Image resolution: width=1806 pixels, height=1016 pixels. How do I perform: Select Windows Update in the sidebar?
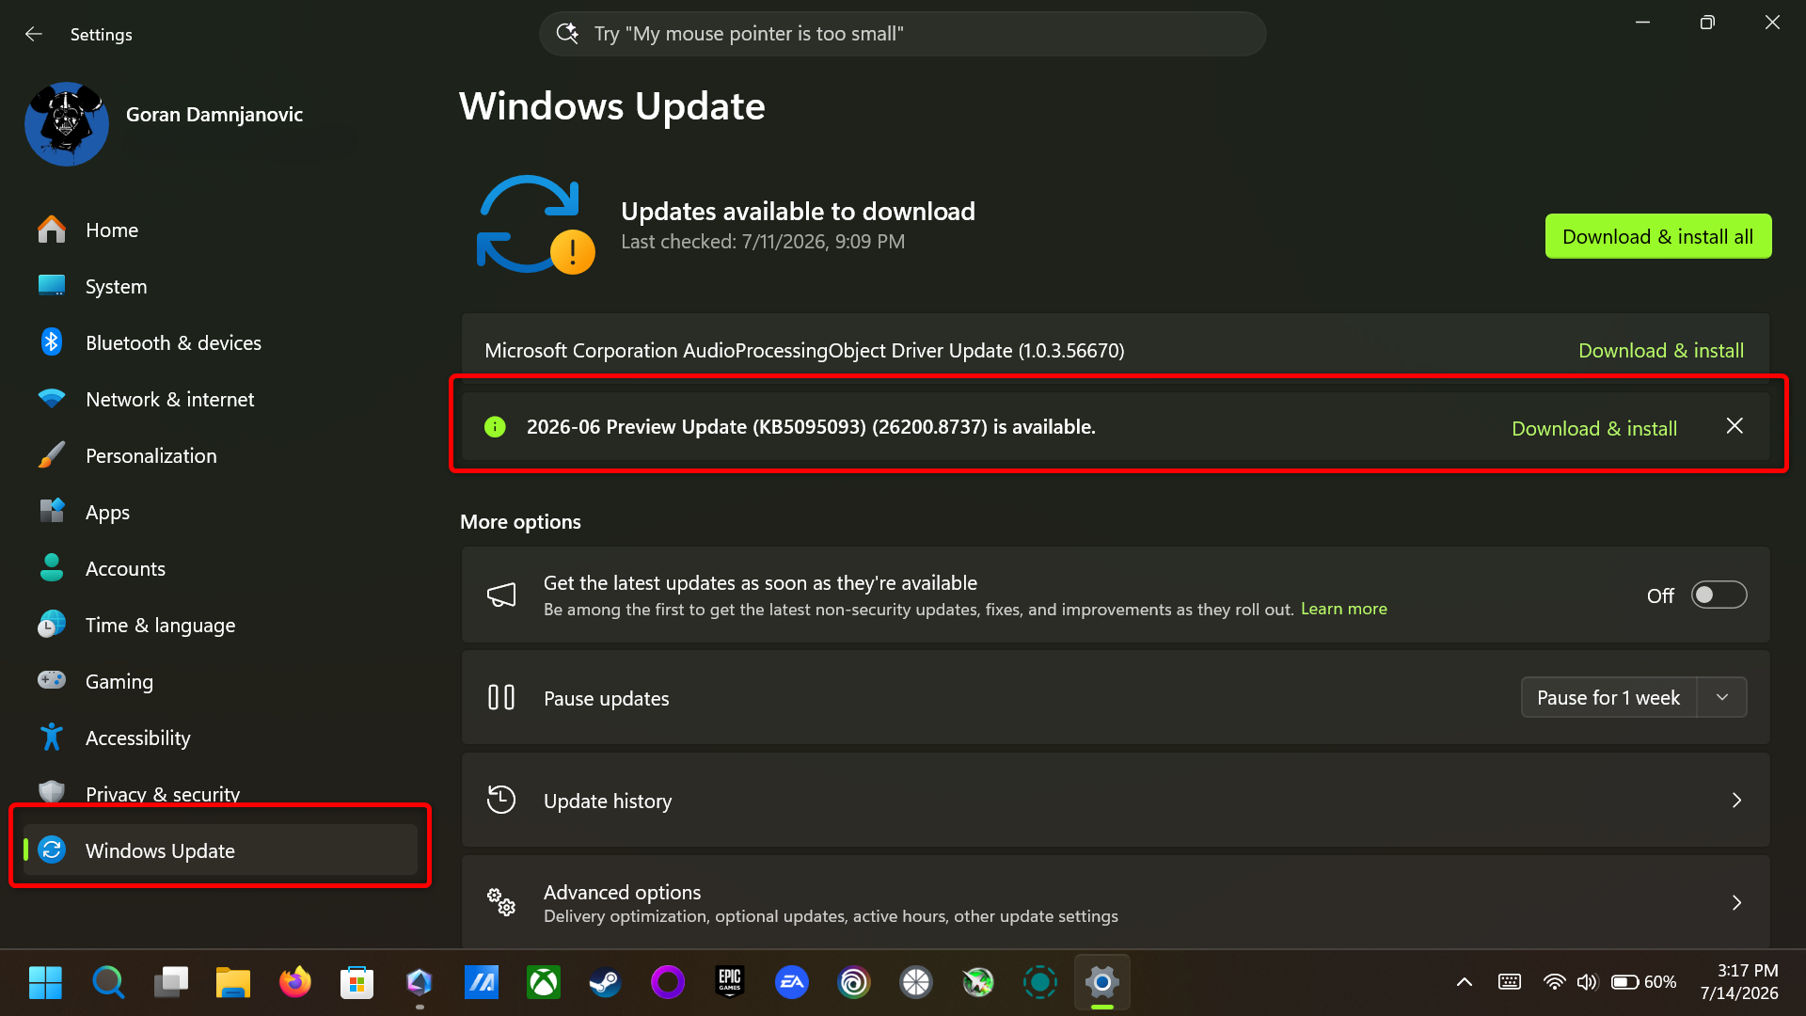220,850
